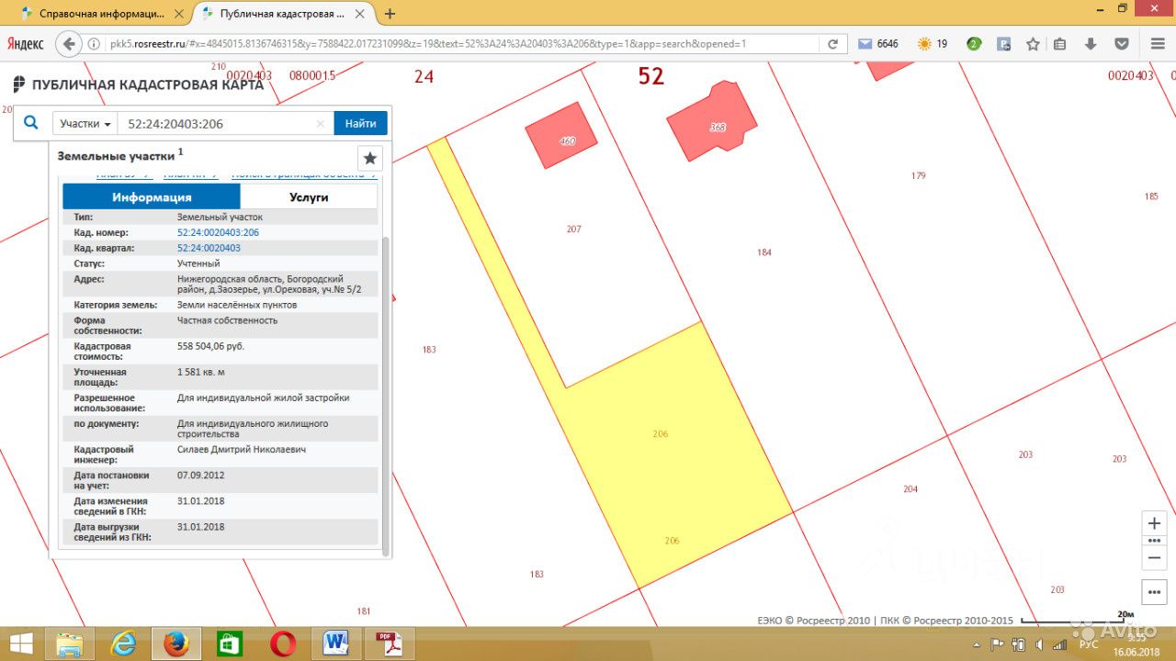Open Microsoft Word from taskbar
1176x661 pixels.
click(335, 644)
